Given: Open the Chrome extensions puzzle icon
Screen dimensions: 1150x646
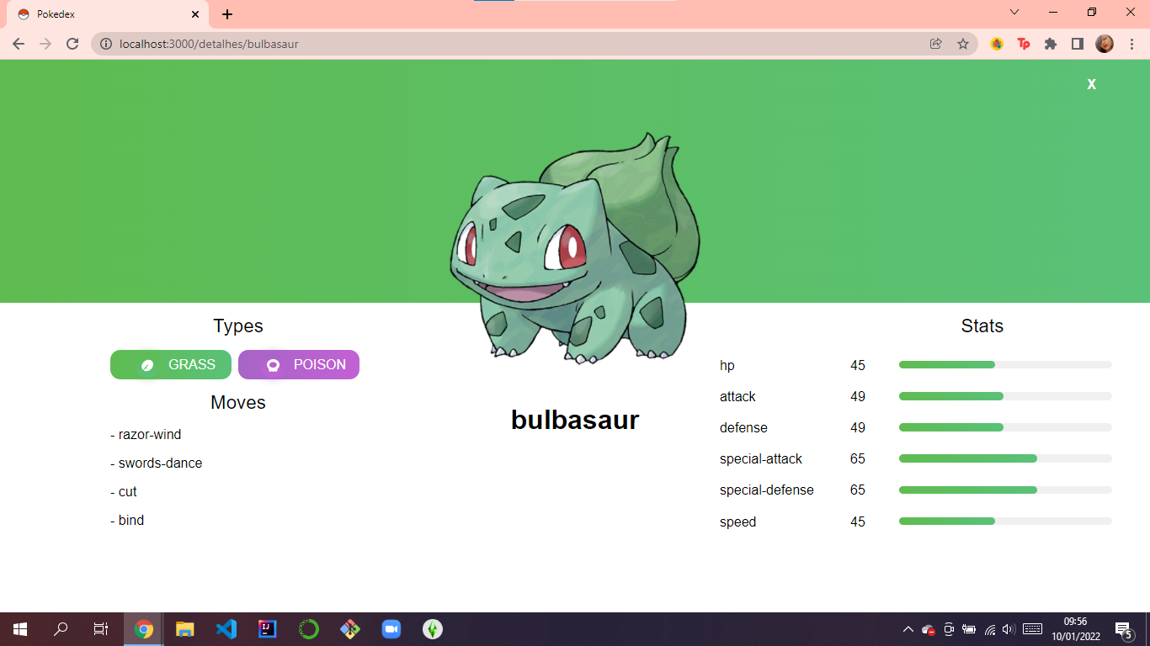Looking at the screenshot, I should pos(1051,44).
